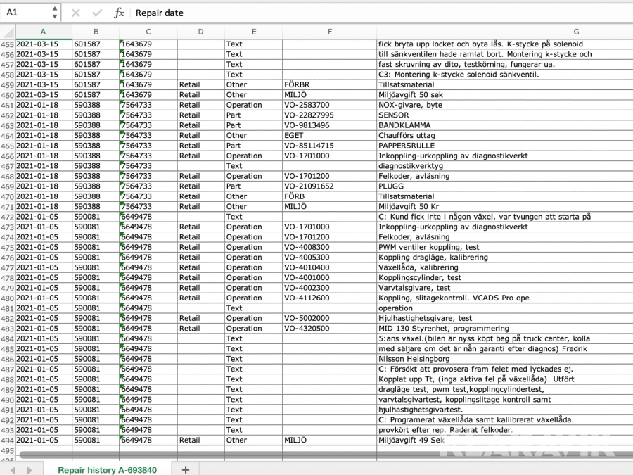Select row 472 header
The width and height of the screenshot is (633, 475).
(x=7, y=217)
